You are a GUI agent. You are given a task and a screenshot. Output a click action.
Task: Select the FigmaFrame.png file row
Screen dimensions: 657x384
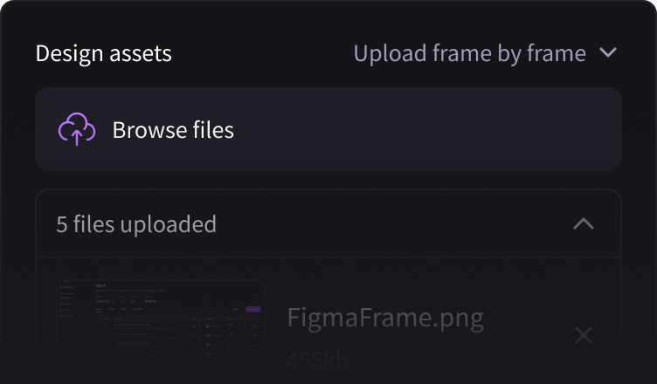pyautogui.click(x=328, y=322)
